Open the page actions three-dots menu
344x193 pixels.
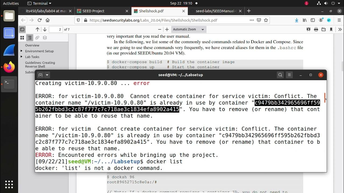pyautogui.click(x=252, y=20)
